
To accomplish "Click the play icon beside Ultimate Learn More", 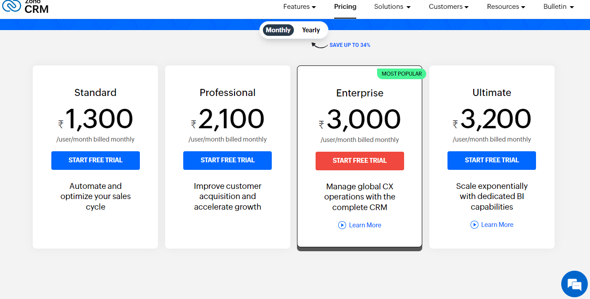I will pyautogui.click(x=474, y=225).
